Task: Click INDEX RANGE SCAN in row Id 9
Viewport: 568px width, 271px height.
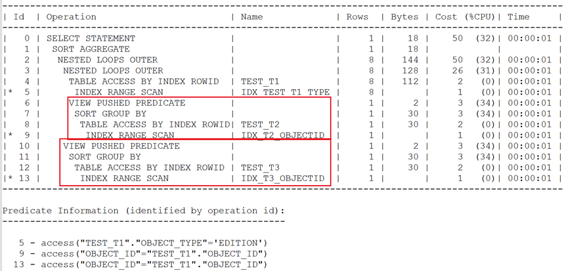Action: (x=129, y=135)
